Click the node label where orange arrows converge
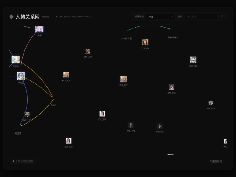The height and width of the screenshot is (177, 236). tap(53, 104)
